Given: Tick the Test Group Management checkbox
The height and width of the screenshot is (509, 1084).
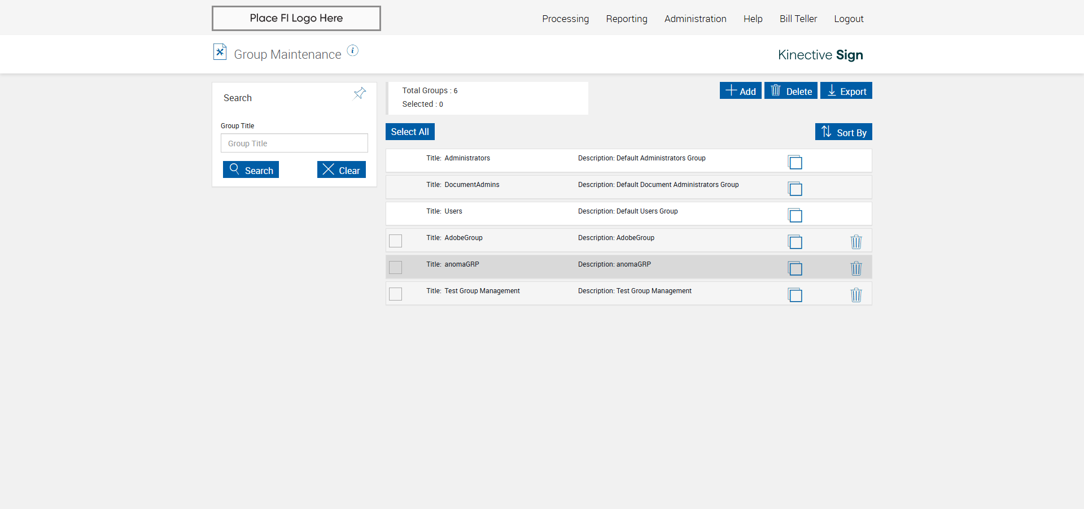Looking at the screenshot, I should (x=396, y=294).
